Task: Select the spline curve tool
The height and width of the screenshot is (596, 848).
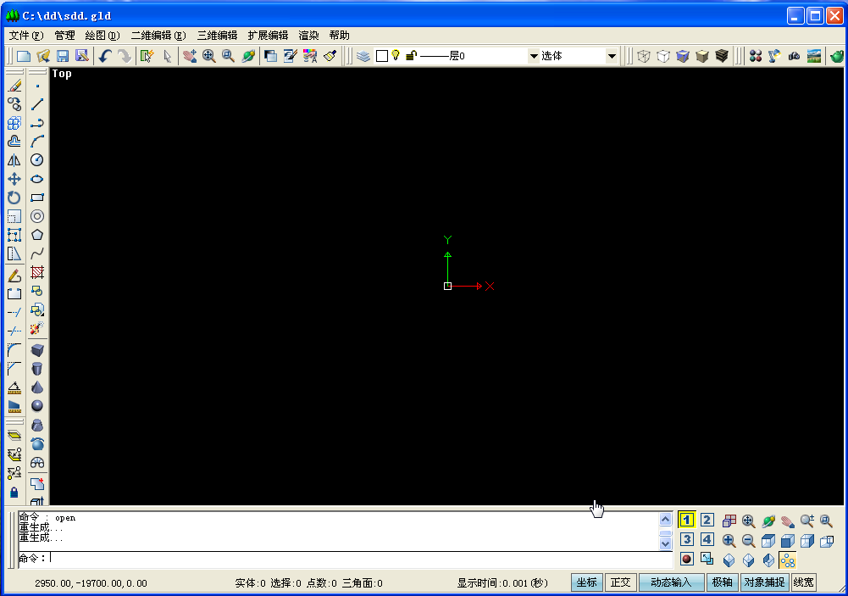Action: [x=37, y=253]
